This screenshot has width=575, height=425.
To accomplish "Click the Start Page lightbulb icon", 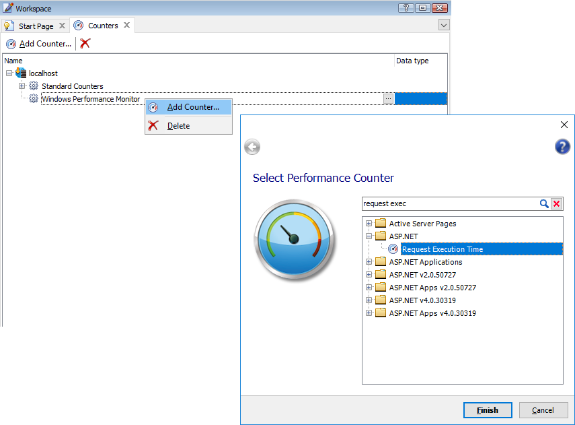I will click(9, 26).
